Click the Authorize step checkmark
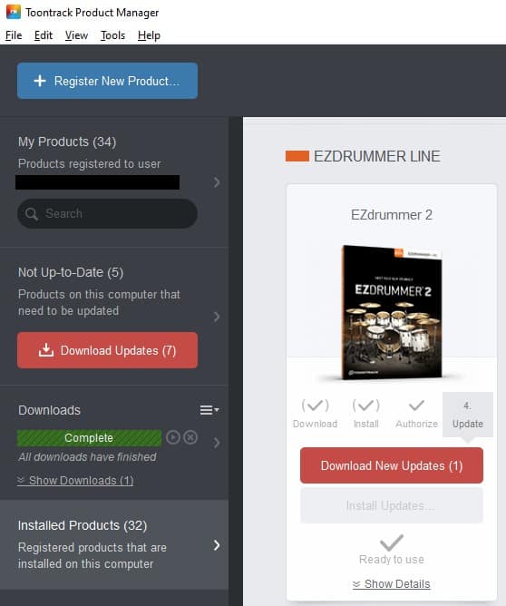The image size is (506, 606). click(416, 406)
